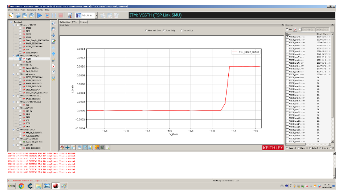The image size is (339, 190).
Task: Open the mode selector dropdown arrow
Action: point(96,15)
